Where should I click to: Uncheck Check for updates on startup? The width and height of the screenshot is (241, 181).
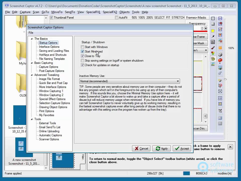83,65
